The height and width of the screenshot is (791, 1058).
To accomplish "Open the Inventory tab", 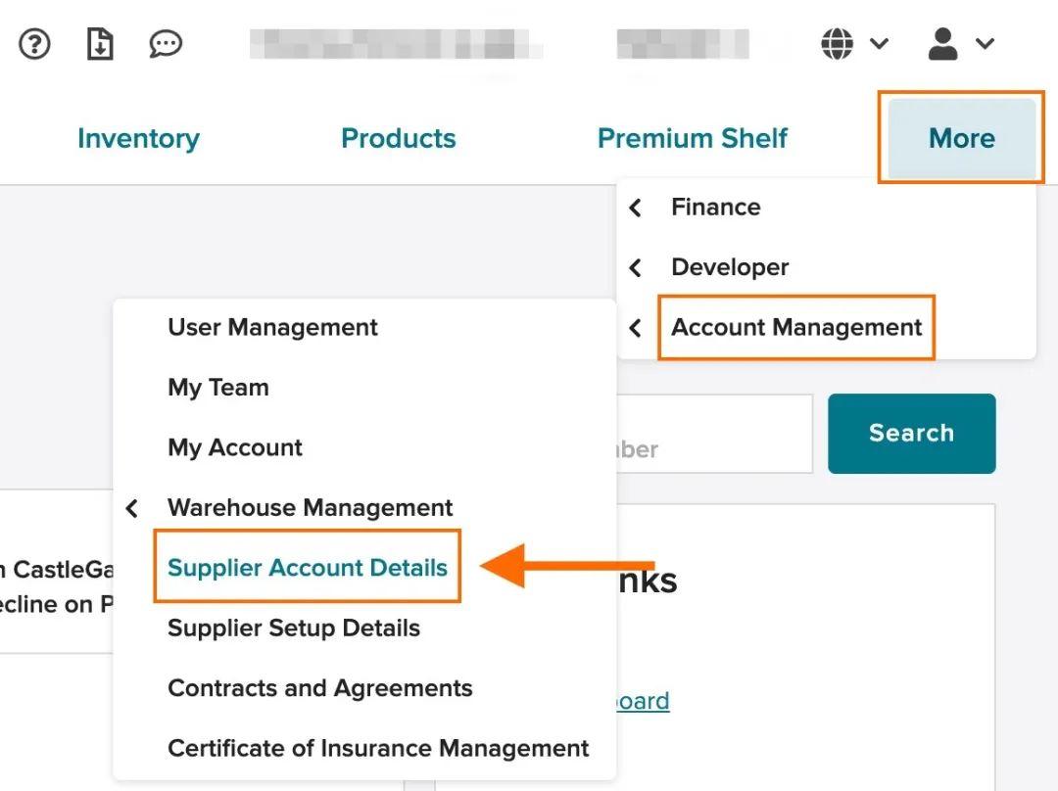I will [138, 139].
